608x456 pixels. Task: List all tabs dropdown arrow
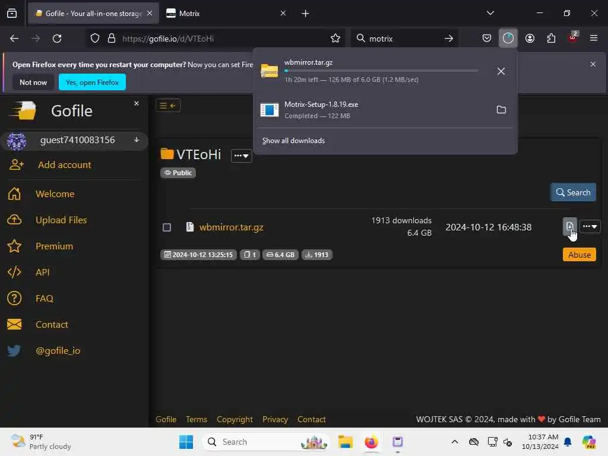(x=490, y=13)
